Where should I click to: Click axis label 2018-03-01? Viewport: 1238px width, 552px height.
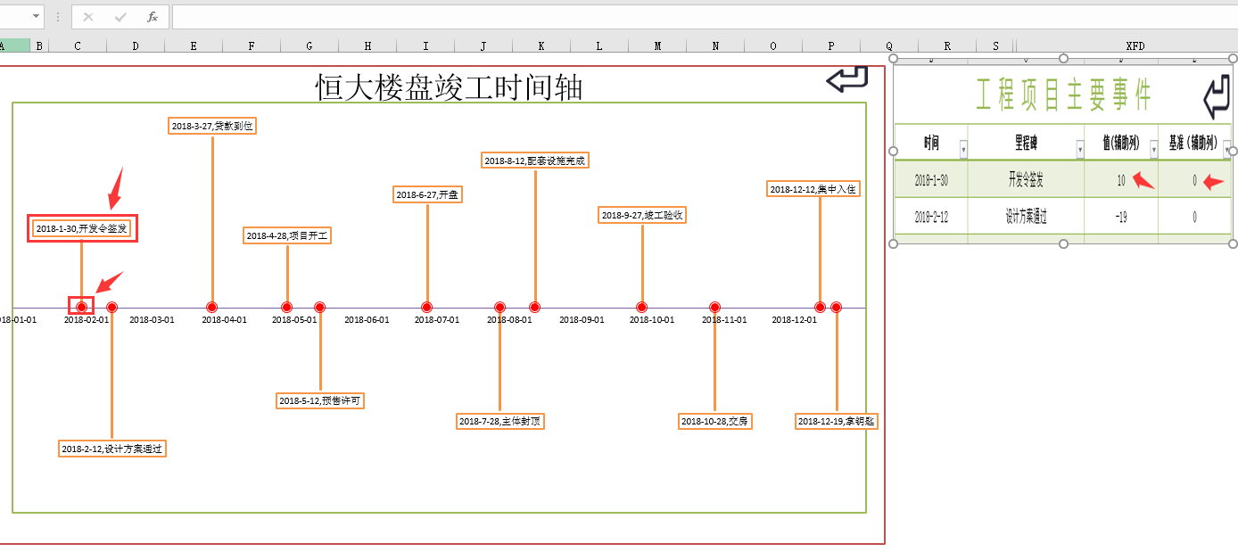pyautogui.click(x=152, y=320)
